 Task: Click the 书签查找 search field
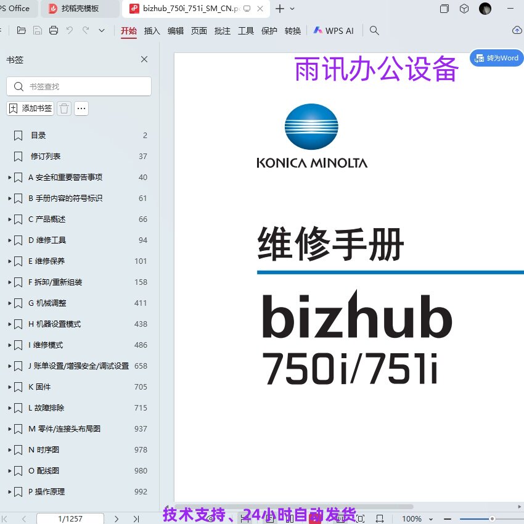click(79, 86)
